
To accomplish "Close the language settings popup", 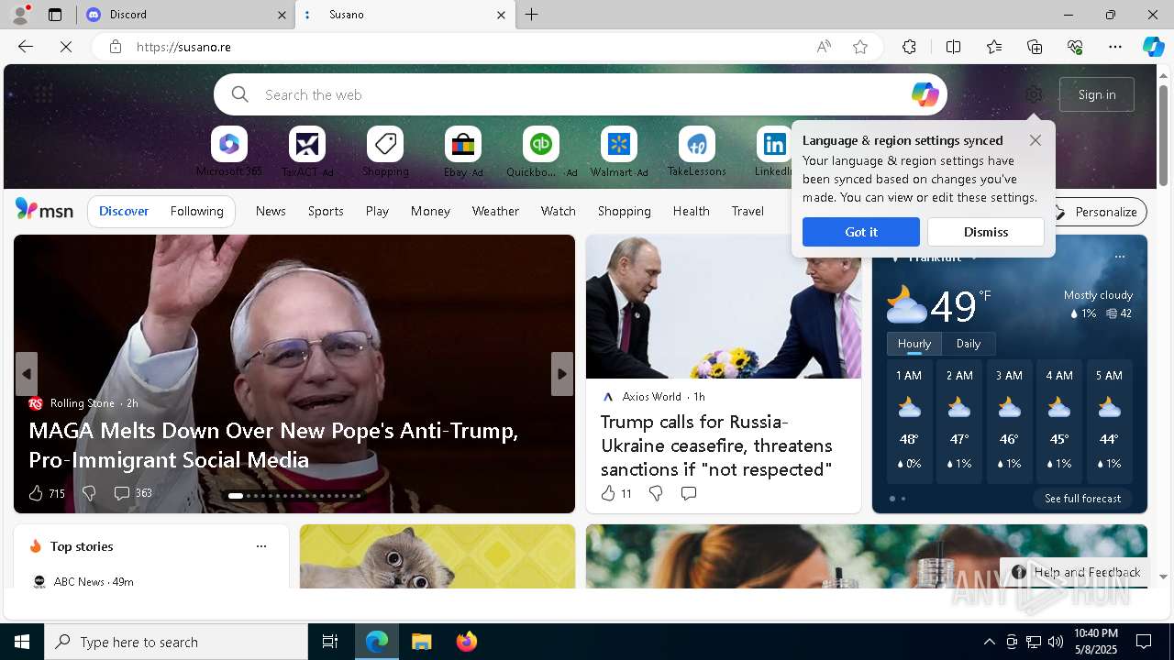I will (x=1036, y=140).
